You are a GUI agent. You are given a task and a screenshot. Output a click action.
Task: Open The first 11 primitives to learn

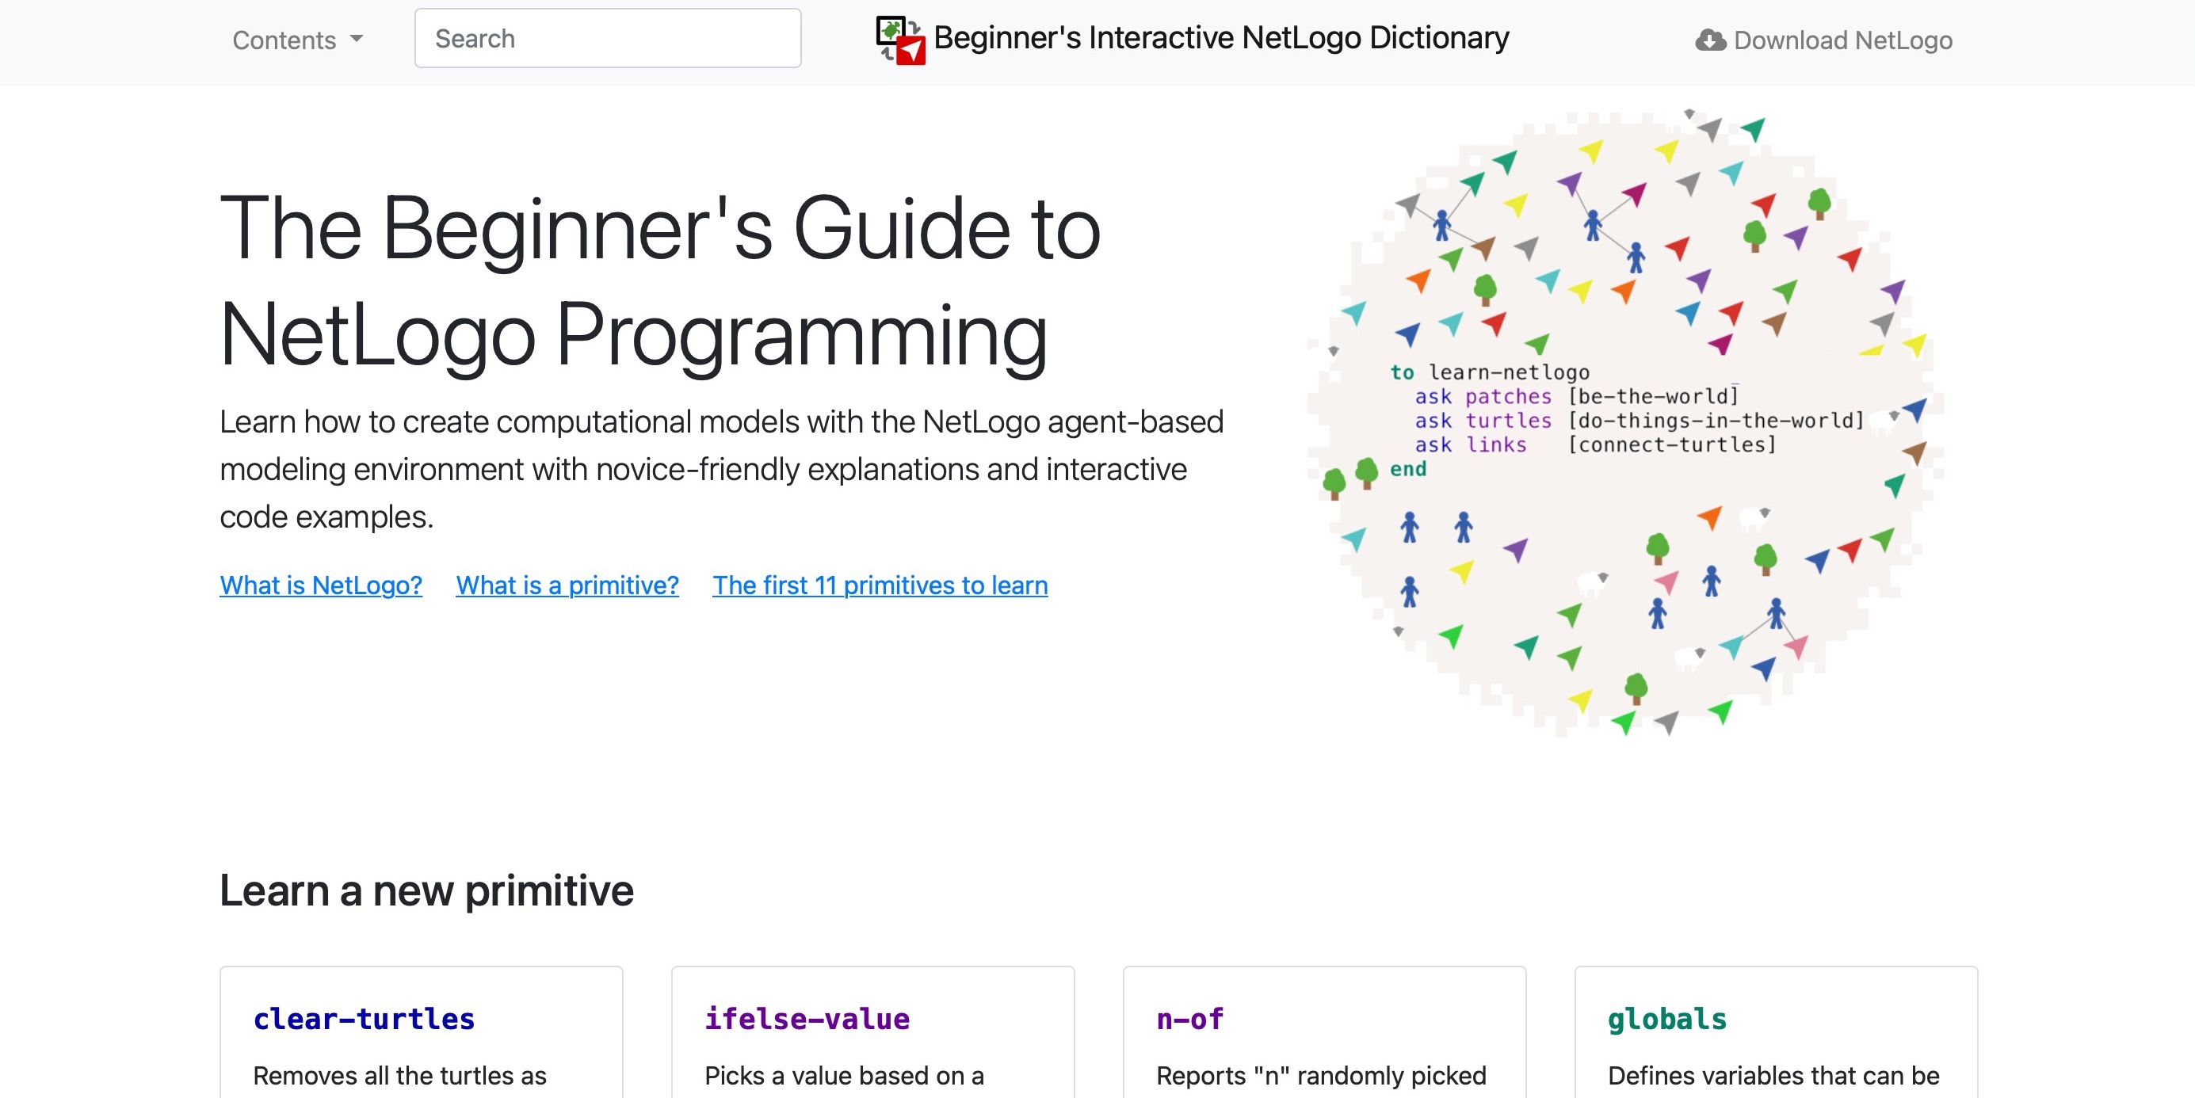pos(880,585)
